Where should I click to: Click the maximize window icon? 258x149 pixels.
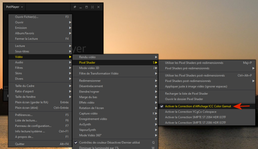pos(86,7)
